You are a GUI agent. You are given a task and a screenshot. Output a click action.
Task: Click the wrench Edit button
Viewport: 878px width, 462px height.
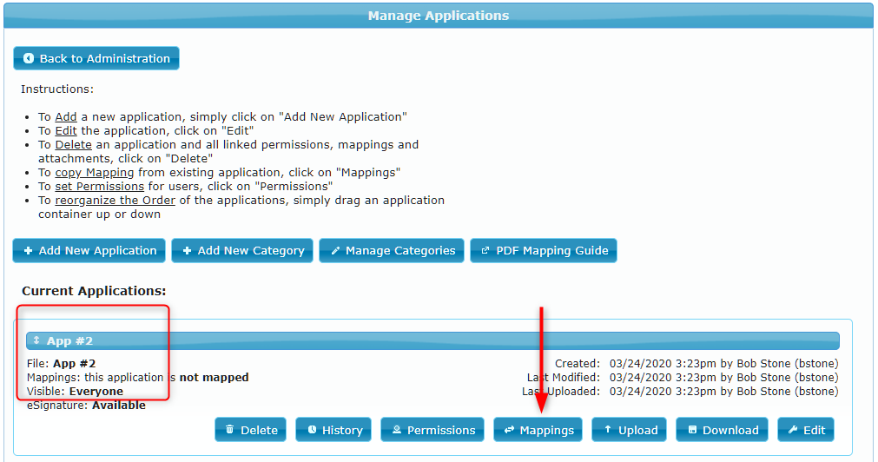(806, 430)
